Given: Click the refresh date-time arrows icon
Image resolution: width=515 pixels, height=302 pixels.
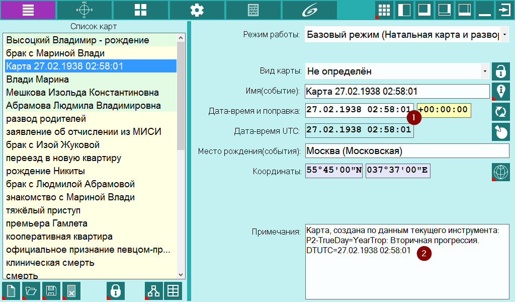Looking at the screenshot, I should [x=500, y=112].
